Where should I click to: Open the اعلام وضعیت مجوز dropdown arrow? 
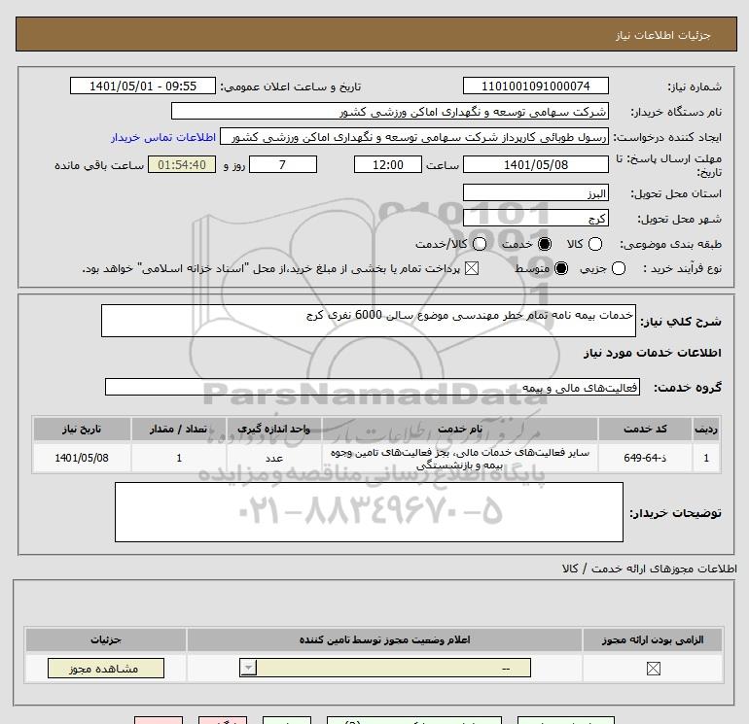(248, 668)
